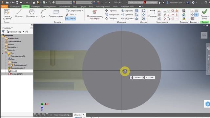Screen dimensions: 210x118
Task: Click the equal constraint icon
Action: click(x=177, y=19)
